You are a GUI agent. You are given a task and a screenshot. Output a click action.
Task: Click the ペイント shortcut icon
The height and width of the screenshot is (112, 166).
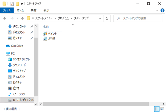[45, 34]
